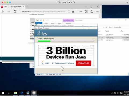Image resolution: width=129 pixels, height=96 pixels.
Task: Make a web note in Edge
Action: pos(86,11)
